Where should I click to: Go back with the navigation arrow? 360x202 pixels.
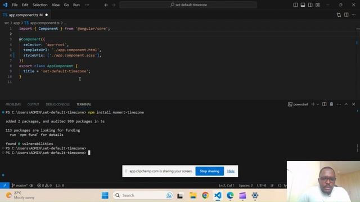pyautogui.click(x=106, y=5)
